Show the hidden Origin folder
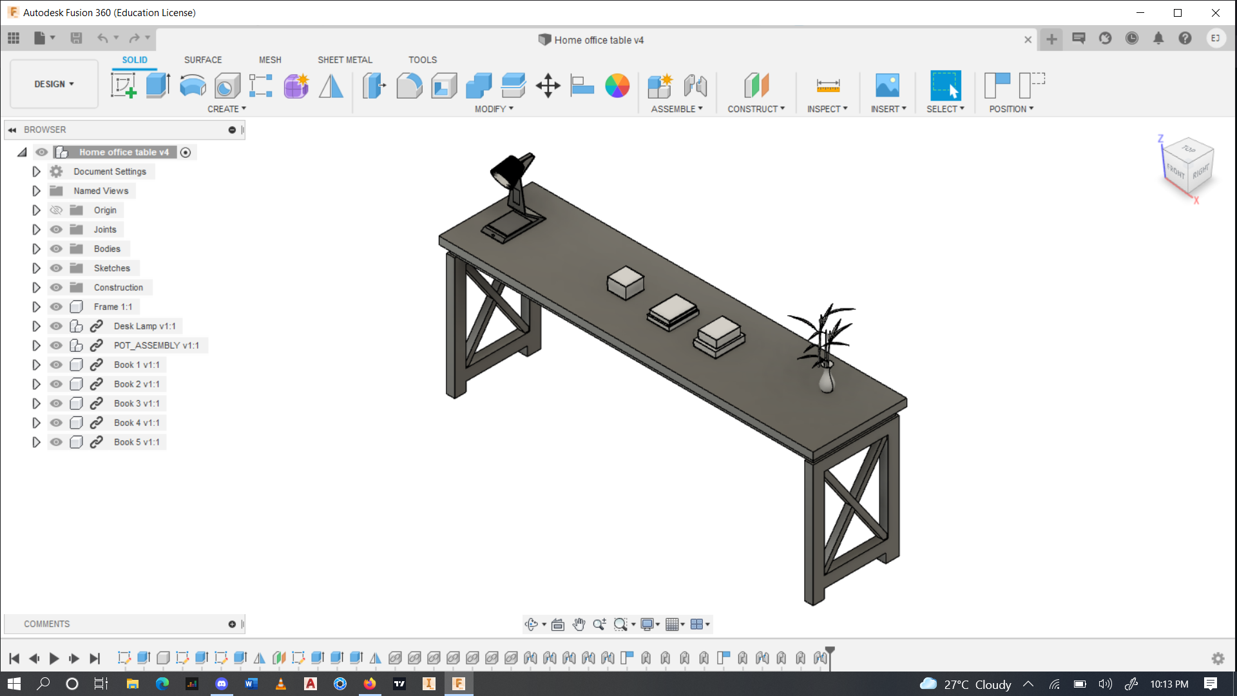Image resolution: width=1237 pixels, height=696 pixels. [57, 210]
